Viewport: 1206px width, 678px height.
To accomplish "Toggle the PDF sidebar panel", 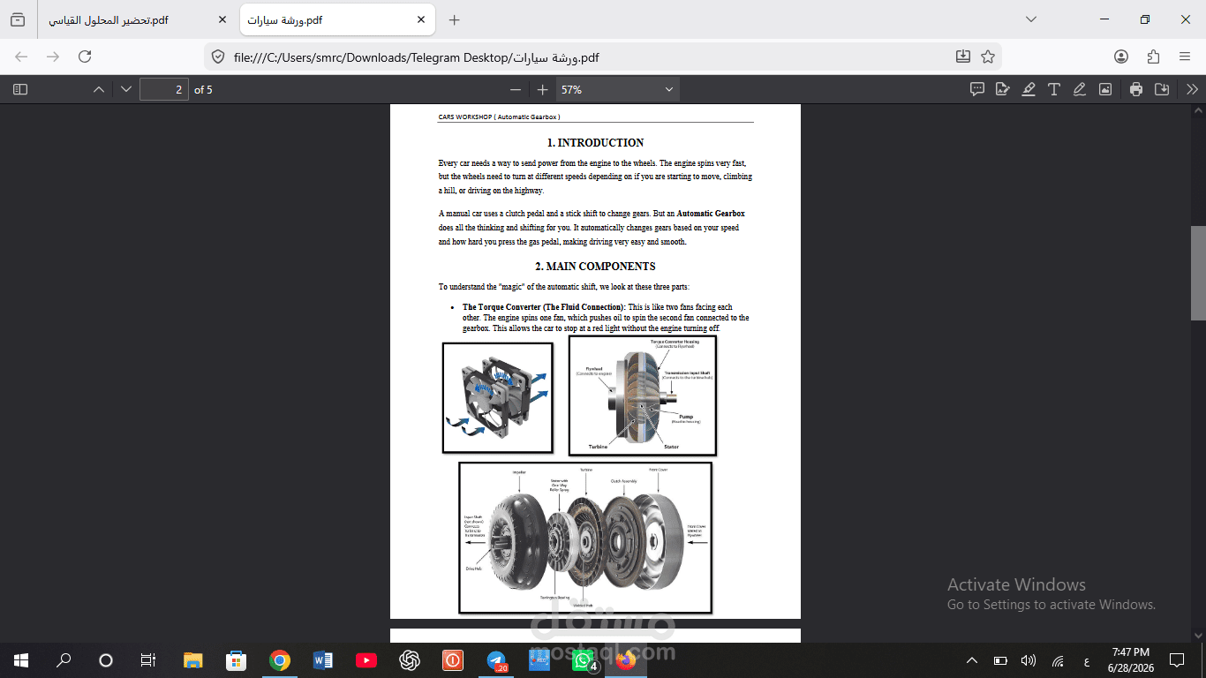I will (x=20, y=89).
